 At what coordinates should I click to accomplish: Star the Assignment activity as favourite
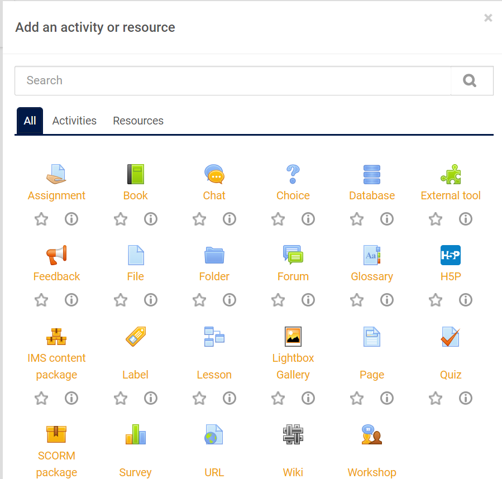41,219
